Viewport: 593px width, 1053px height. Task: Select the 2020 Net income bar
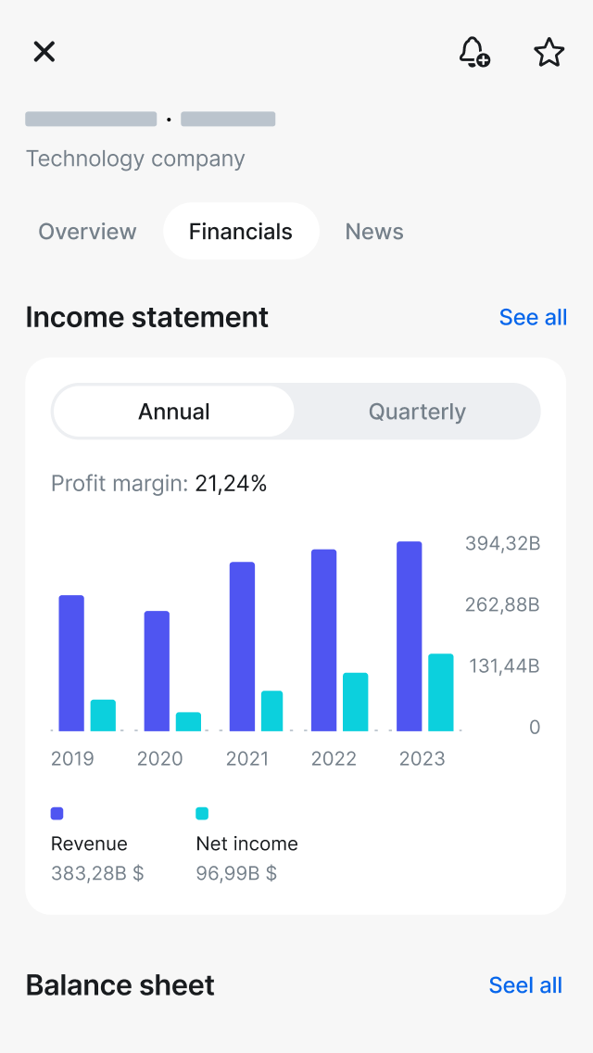click(188, 721)
